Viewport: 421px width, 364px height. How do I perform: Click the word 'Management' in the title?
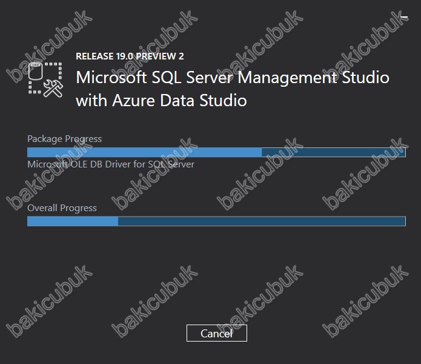click(287, 78)
